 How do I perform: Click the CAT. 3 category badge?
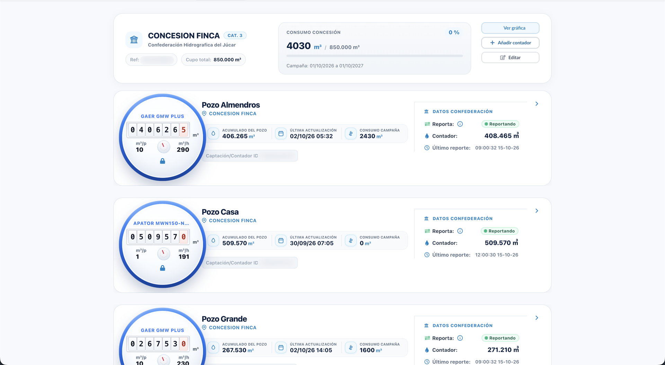click(x=235, y=35)
